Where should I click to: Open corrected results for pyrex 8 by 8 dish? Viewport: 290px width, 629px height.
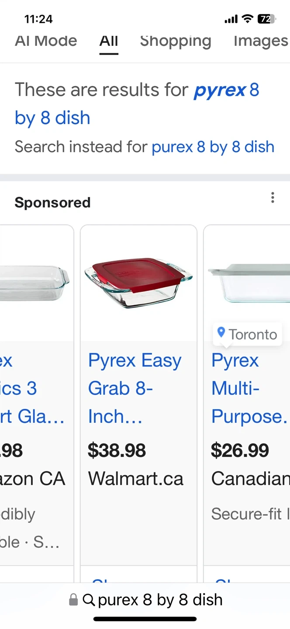click(x=137, y=104)
